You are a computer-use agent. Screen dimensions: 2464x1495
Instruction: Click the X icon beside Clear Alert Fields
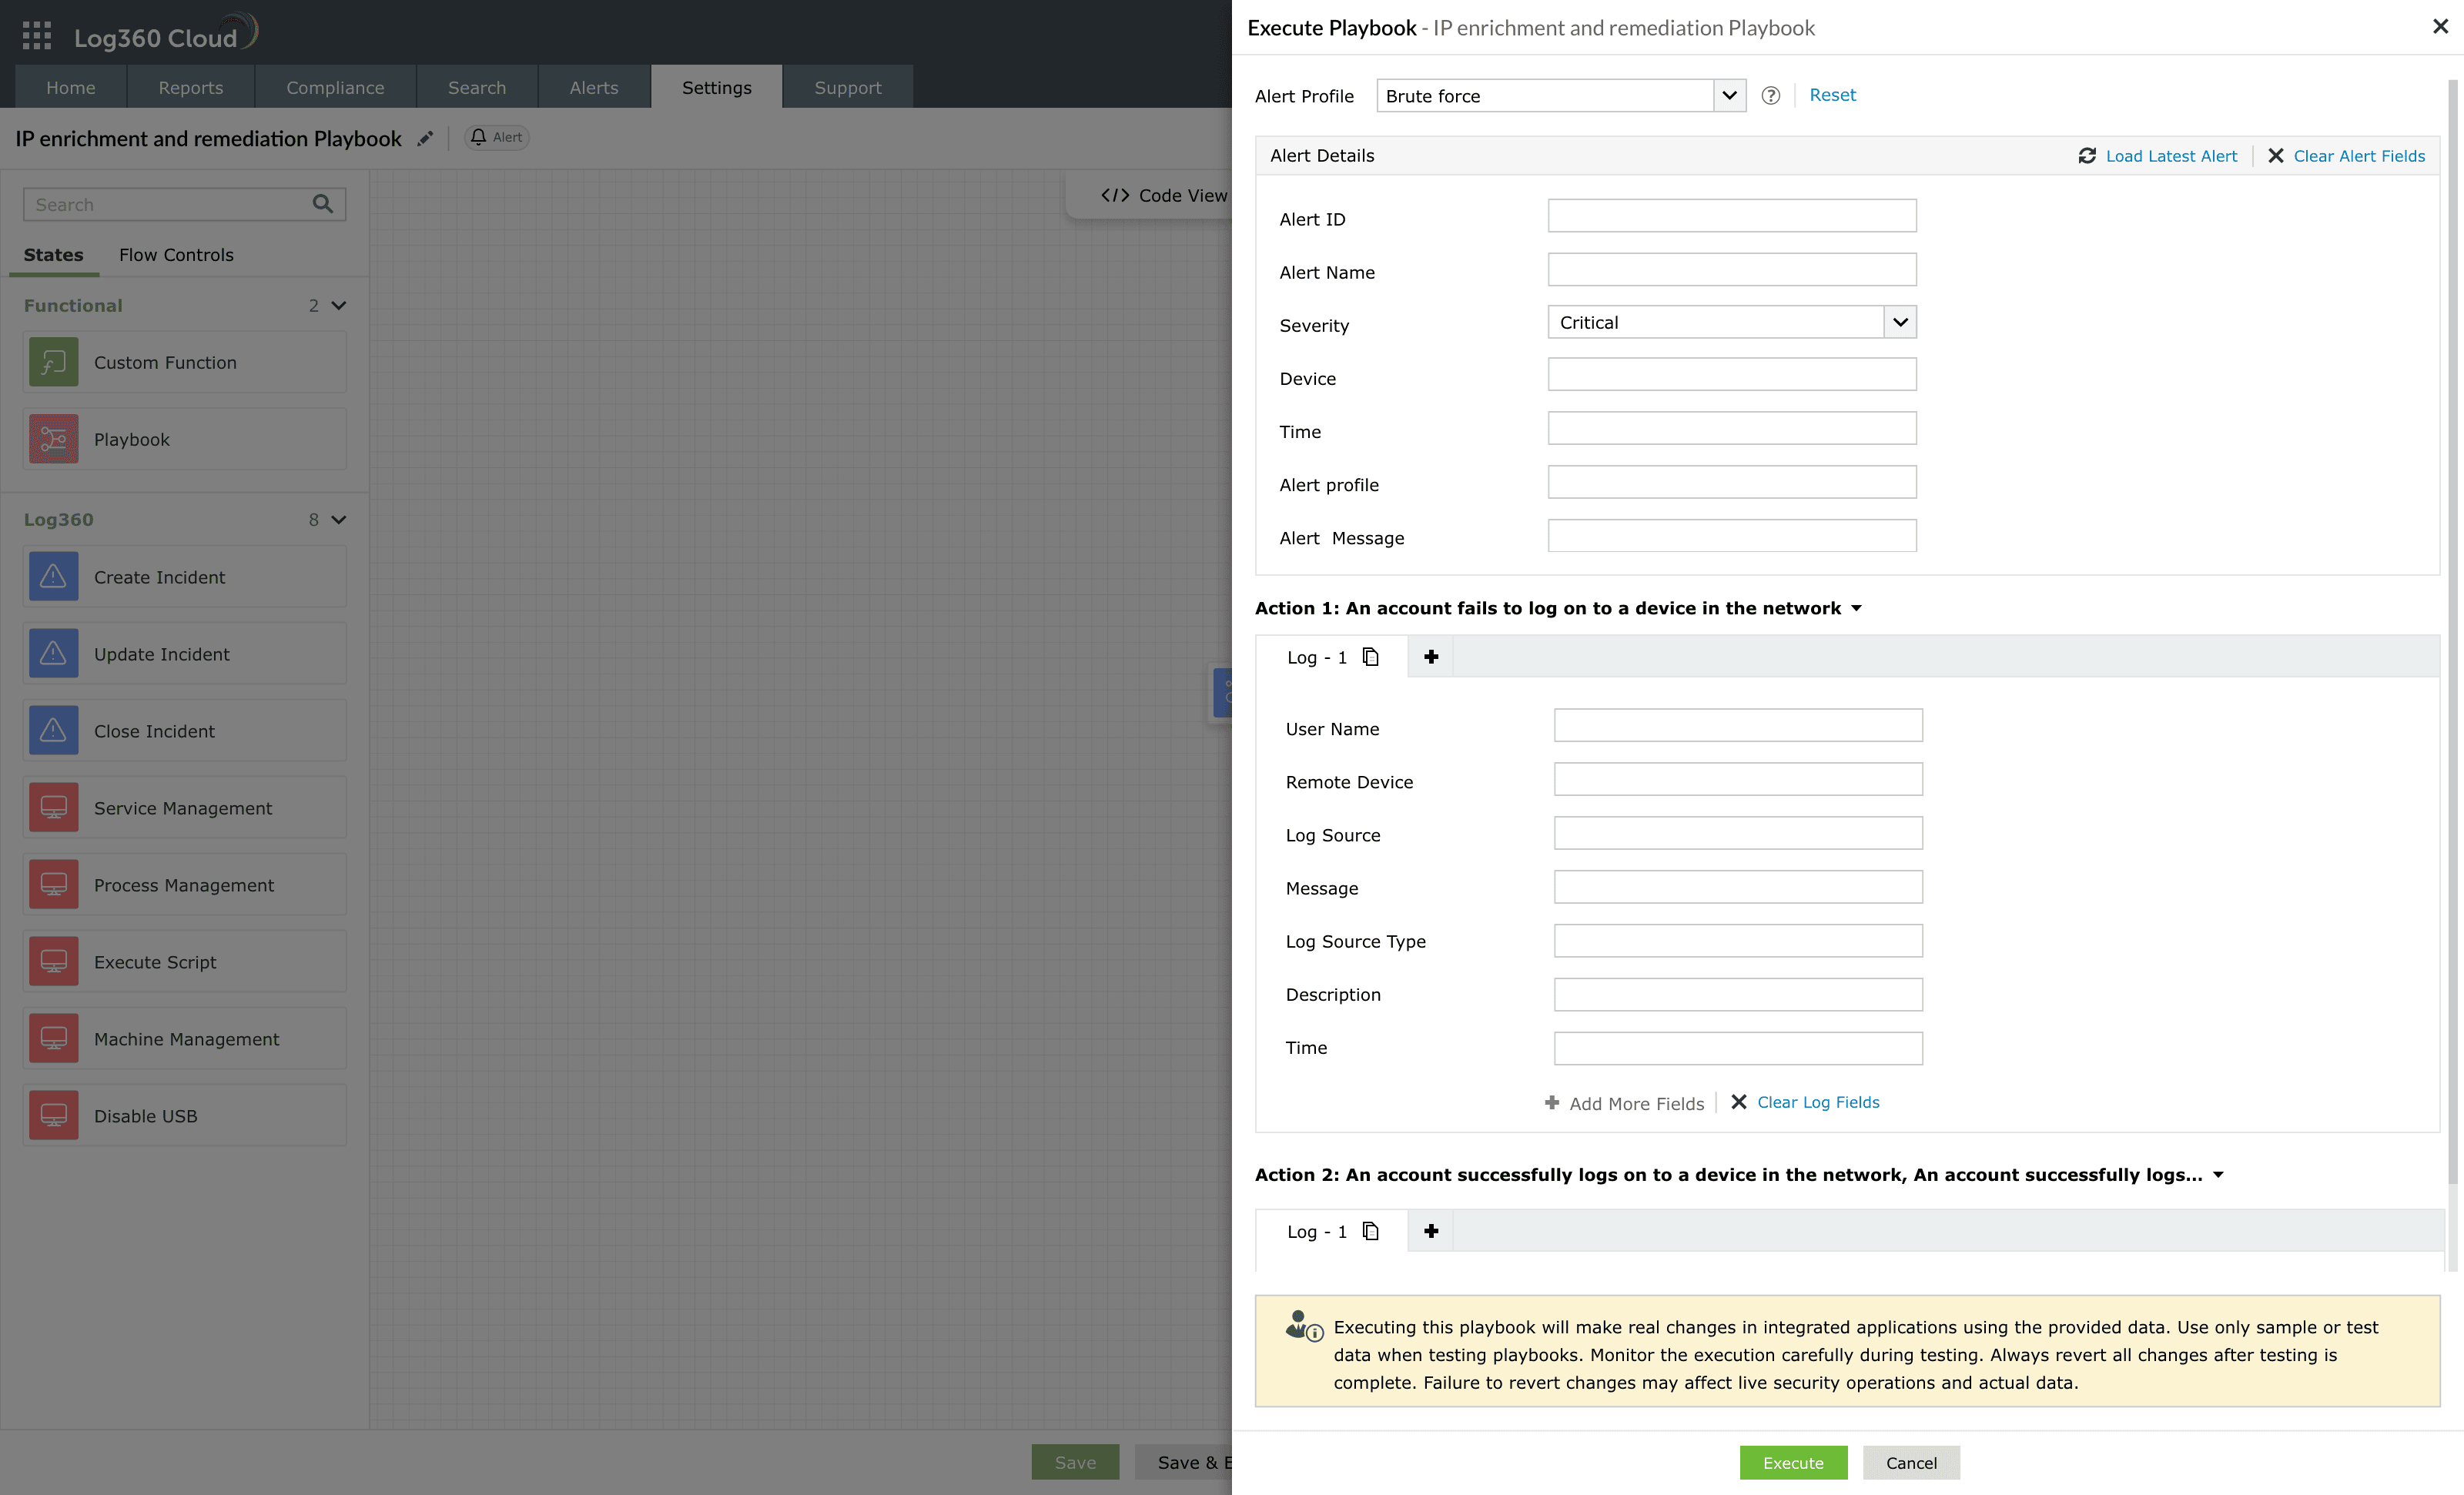pyautogui.click(x=2275, y=156)
